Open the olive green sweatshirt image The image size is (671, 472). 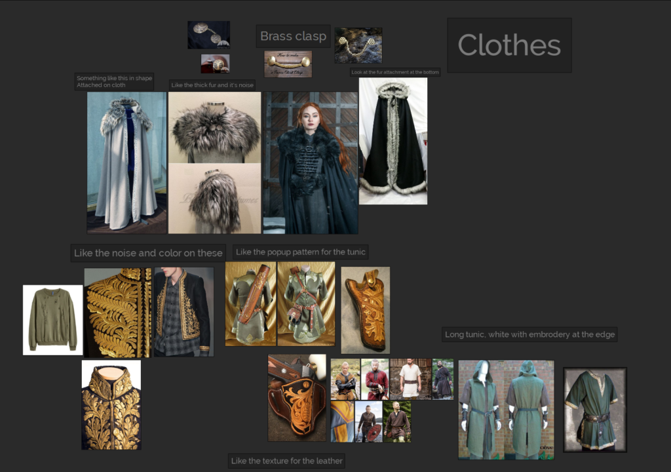pyautogui.click(x=52, y=317)
